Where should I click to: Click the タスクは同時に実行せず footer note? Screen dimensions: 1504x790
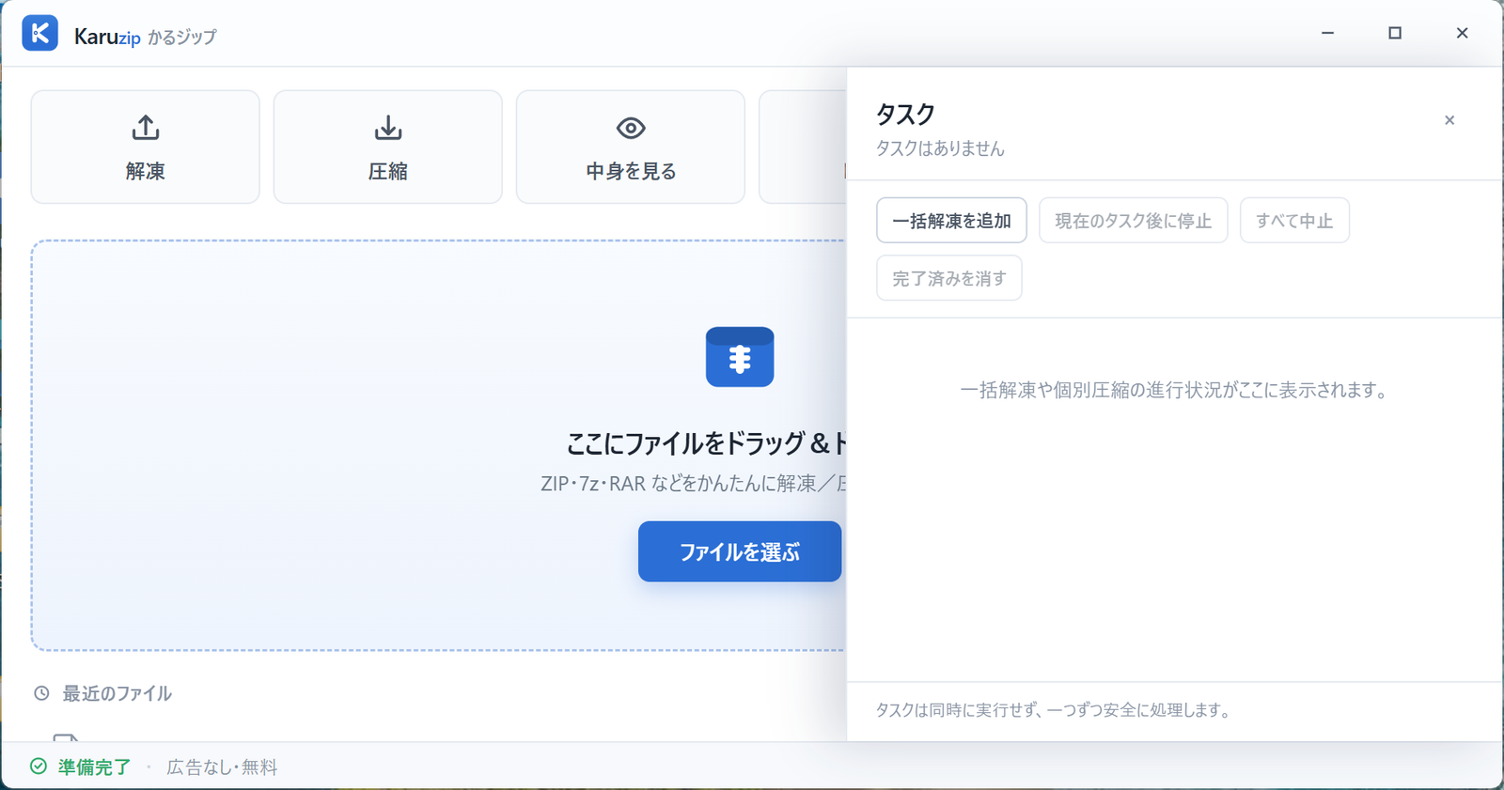click(1055, 710)
